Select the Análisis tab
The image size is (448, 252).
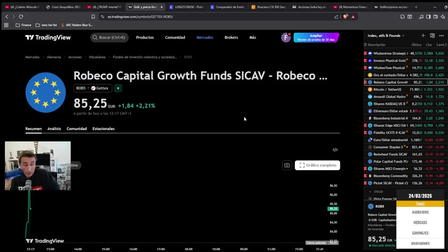tap(54, 129)
